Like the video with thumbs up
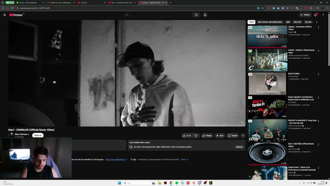Screen dimensions: 330x186 pos(187,136)
